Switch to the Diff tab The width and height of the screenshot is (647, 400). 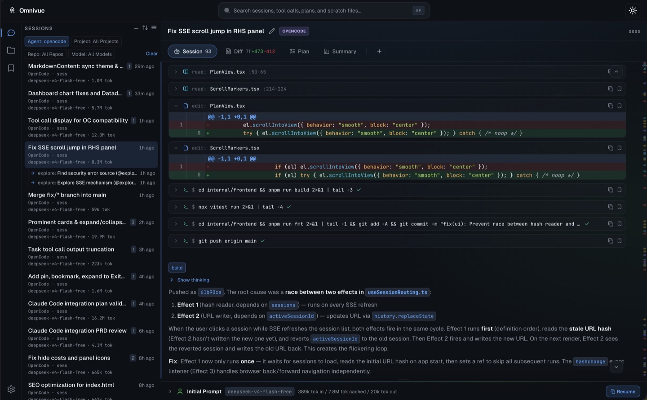(250, 51)
